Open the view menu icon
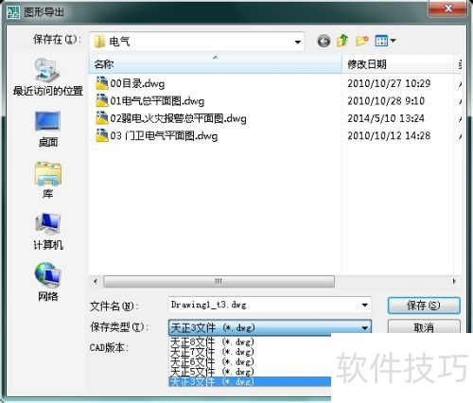Viewport: 473px width, 403px height. point(385,41)
